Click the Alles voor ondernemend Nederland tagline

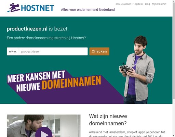88,10
